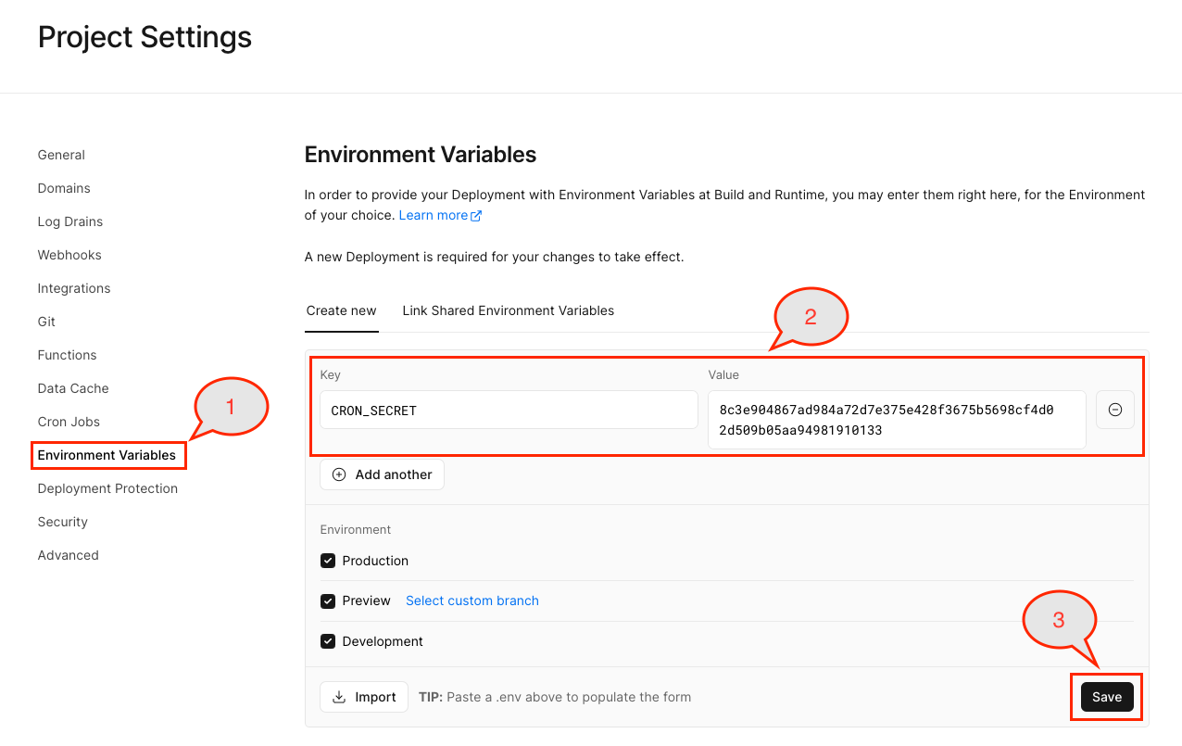The image size is (1182, 746).
Task: Go to the Git settings section
Action: click(x=45, y=322)
